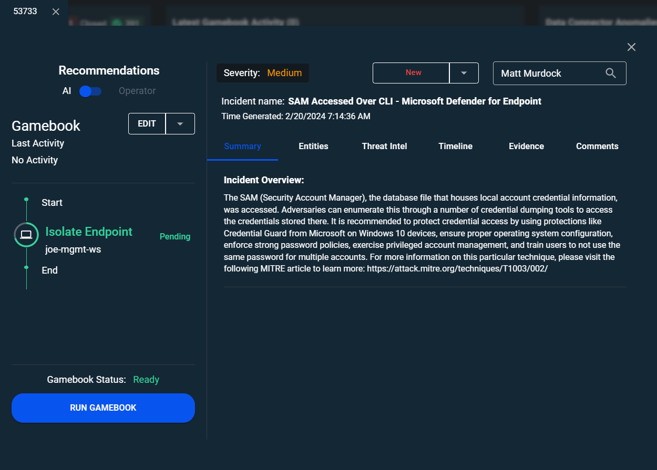Click the search magnifier icon beside Matt Murdock

(610, 73)
